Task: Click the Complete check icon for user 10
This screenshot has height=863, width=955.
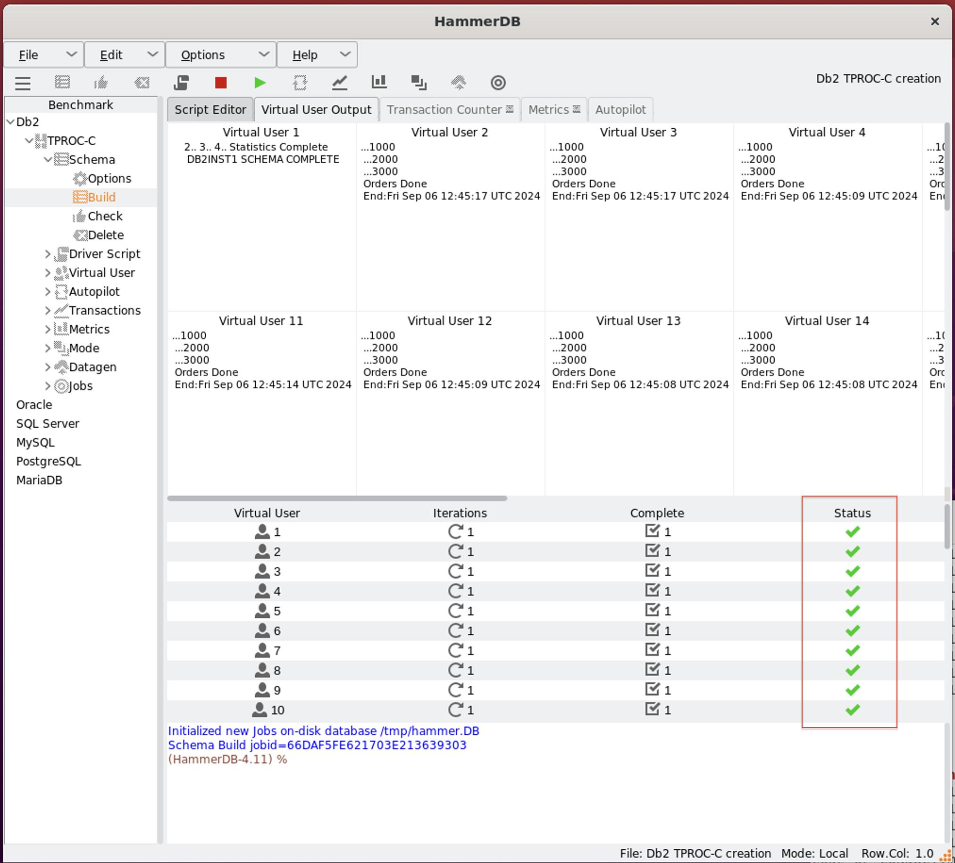Action: pyautogui.click(x=652, y=709)
